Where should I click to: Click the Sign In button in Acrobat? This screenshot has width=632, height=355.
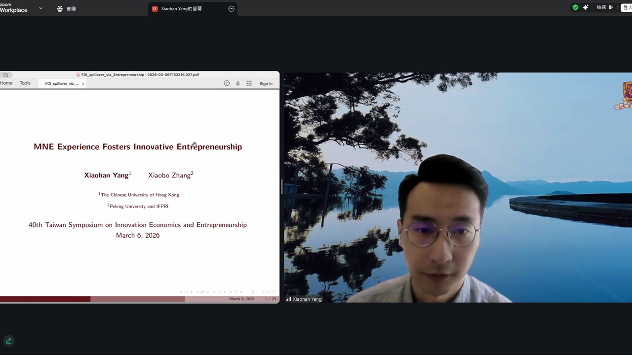pos(266,84)
